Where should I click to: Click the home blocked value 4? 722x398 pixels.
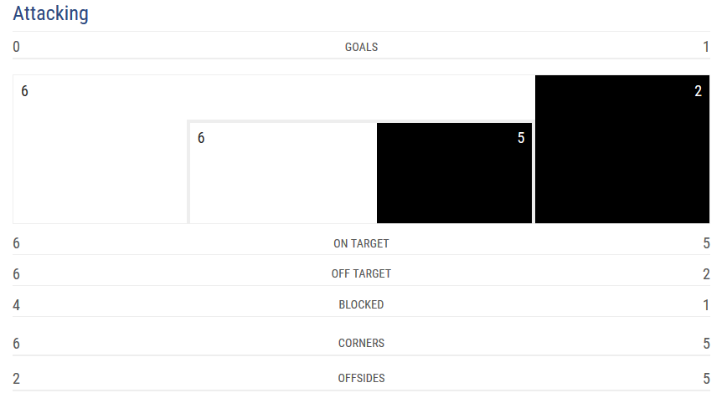16,304
